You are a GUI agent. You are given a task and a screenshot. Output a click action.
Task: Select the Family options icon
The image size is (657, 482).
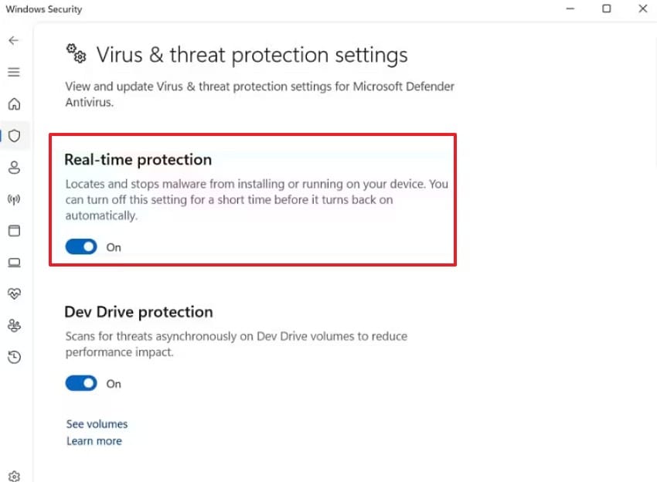coord(14,325)
